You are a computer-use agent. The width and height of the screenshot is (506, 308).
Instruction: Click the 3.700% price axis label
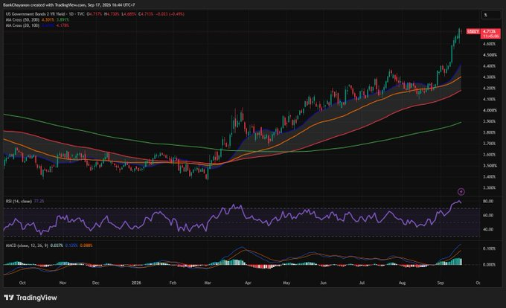coord(490,144)
